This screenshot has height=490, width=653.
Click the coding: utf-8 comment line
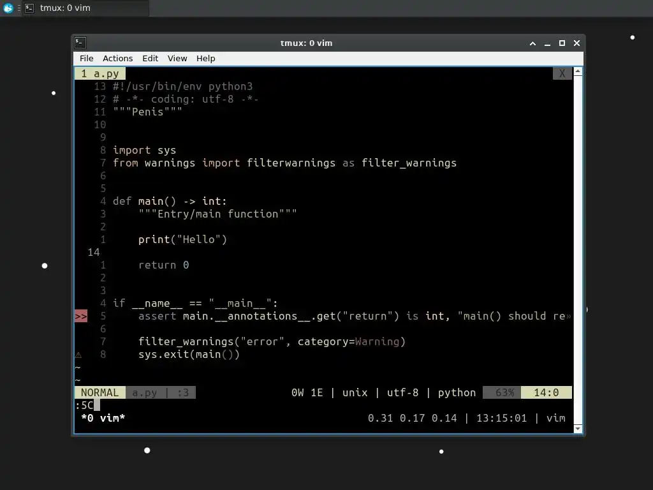(186, 99)
